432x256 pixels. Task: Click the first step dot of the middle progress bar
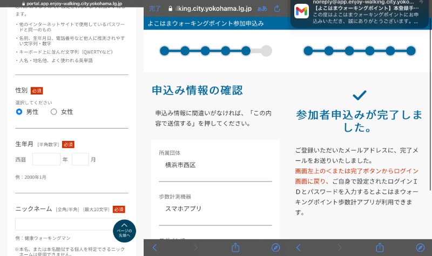pyautogui.click(x=165, y=51)
